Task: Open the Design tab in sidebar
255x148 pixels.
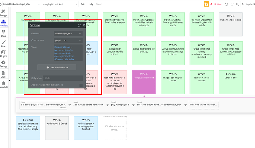Action: coord(3,13)
